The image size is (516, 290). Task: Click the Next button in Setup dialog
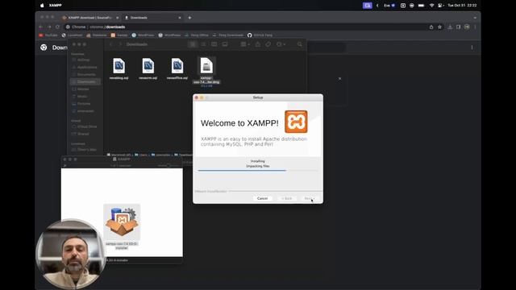pyautogui.click(x=310, y=198)
